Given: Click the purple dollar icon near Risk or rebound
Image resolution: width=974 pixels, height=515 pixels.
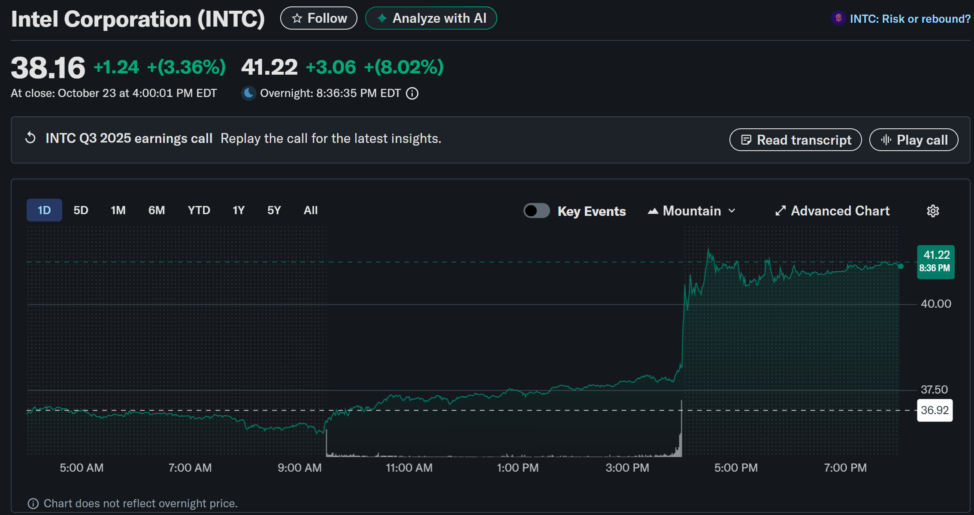Looking at the screenshot, I should coord(838,18).
